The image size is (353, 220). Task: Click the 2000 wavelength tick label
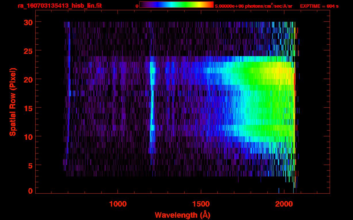point(284,204)
